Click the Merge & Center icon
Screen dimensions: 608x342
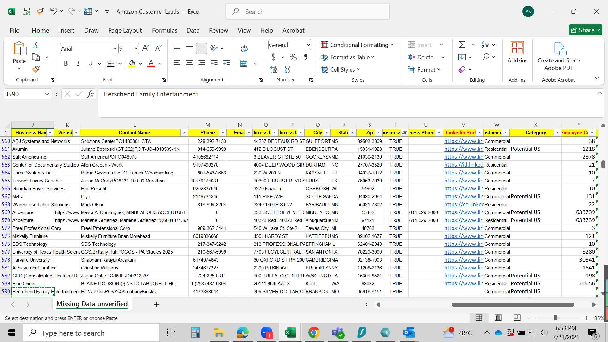[244, 64]
